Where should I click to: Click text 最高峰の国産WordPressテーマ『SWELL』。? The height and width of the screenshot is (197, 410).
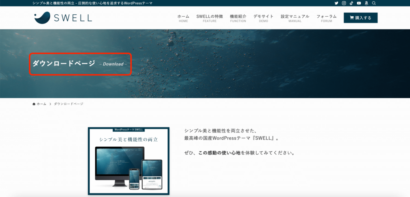pyautogui.click(x=231, y=138)
